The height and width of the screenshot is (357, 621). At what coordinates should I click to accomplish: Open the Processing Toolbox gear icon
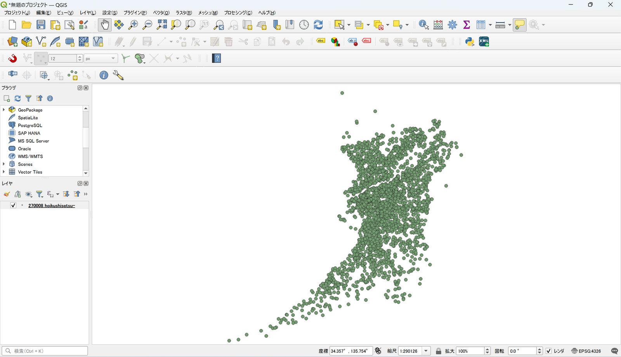[x=453, y=25]
